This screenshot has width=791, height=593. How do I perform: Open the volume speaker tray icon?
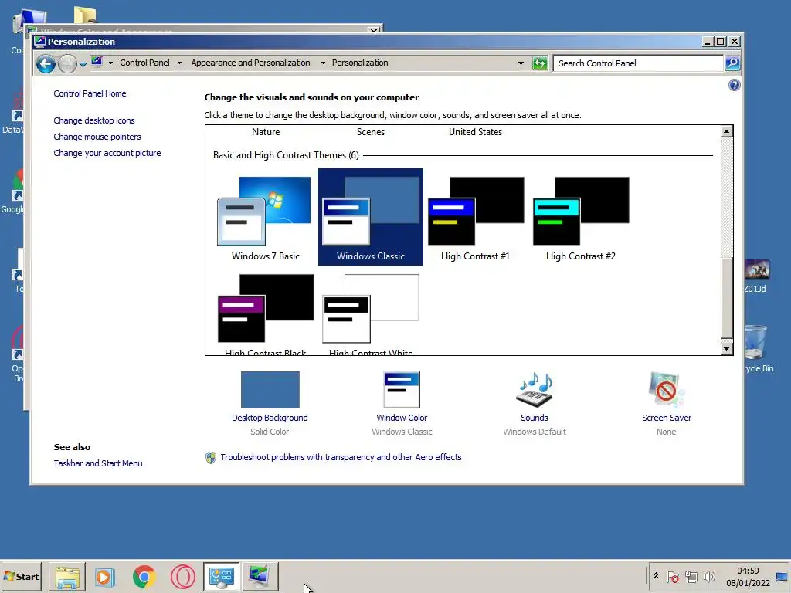[709, 576]
